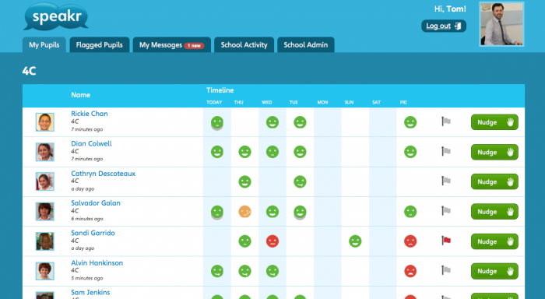Nudge Sandi Garrido
This screenshot has height=299, width=545.
[x=494, y=241]
